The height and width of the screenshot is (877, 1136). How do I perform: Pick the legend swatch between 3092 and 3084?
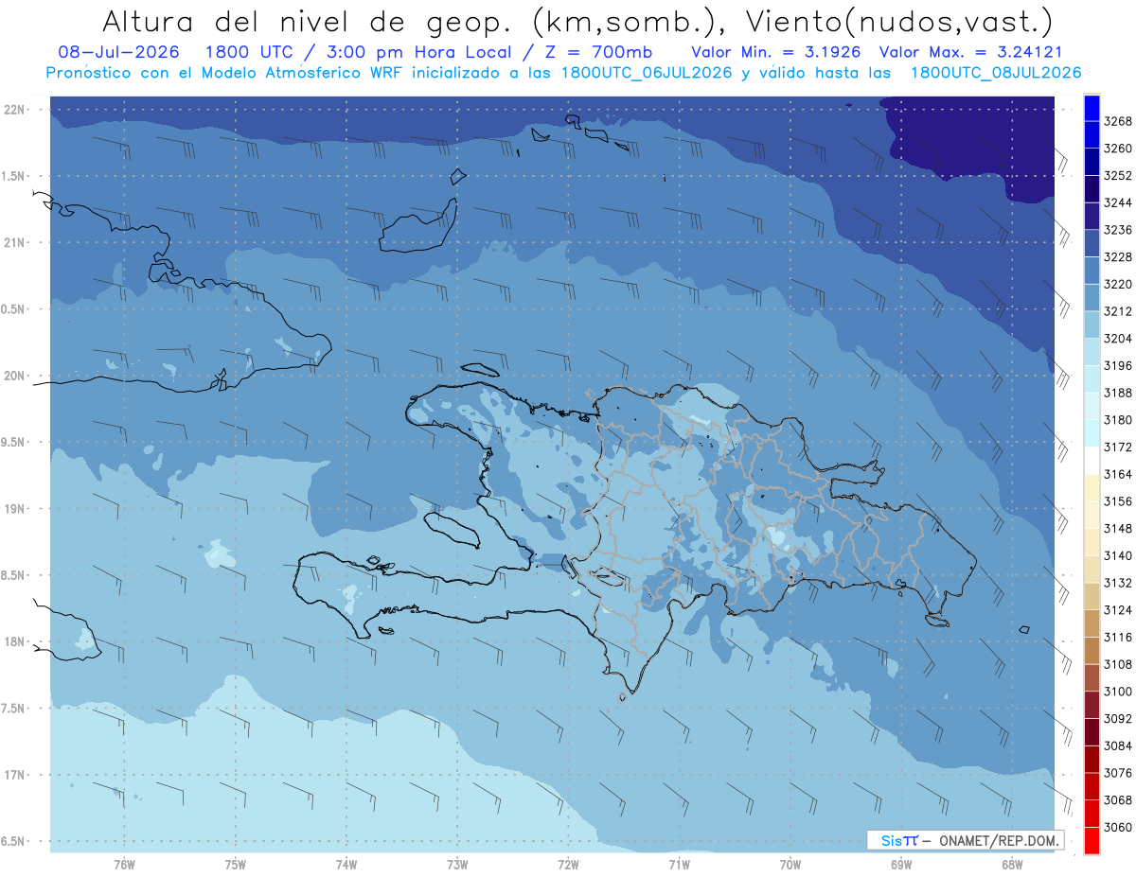1092,732
